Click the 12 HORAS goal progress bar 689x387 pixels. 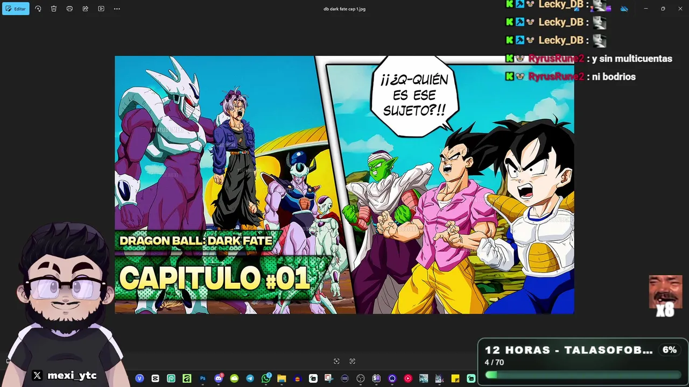[584, 375]
